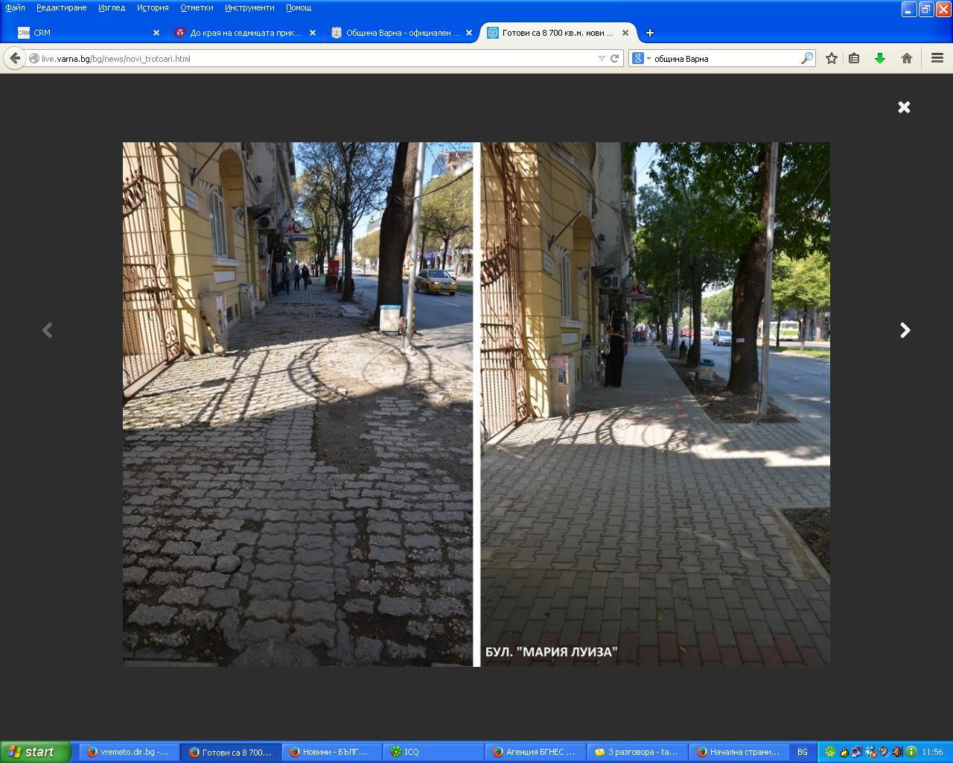Click the BG language indicator
The image size is (953, 763).
pyautogui.click(x=803, y=752)
